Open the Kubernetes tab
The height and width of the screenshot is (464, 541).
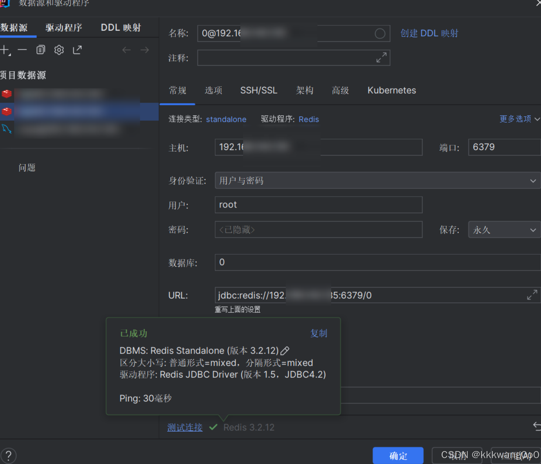click(x=391, y=90)
